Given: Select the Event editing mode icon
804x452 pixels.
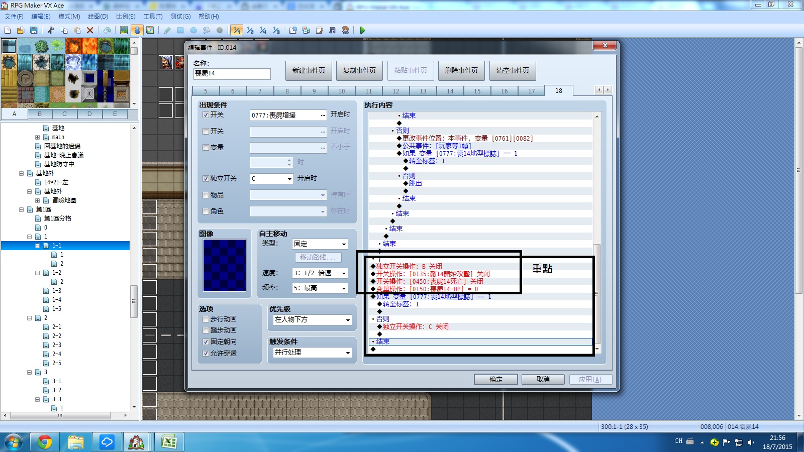Looking at the screenshot, I should (x=137, y=30).
